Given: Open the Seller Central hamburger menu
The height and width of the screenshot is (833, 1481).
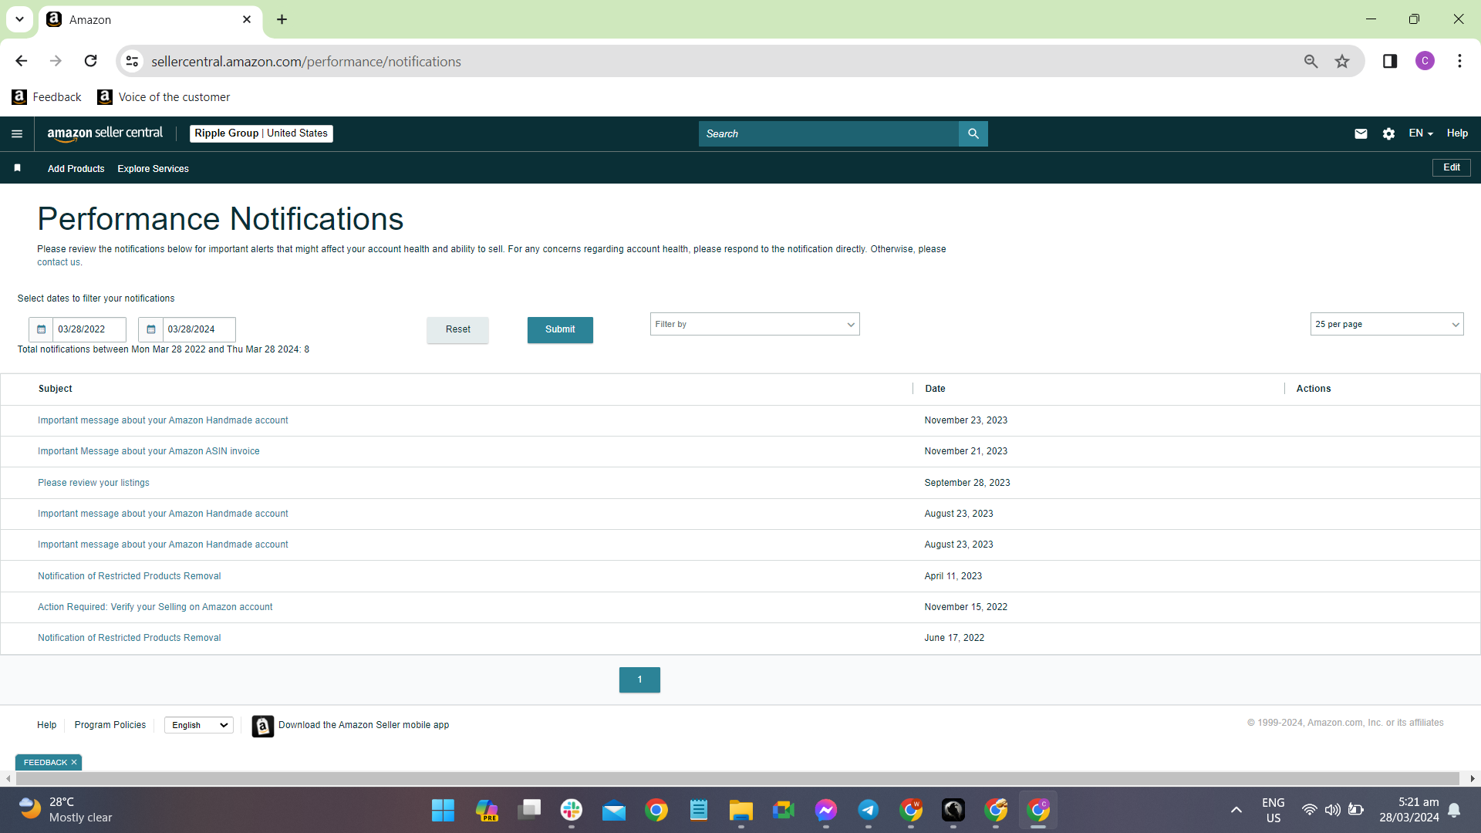Looking at the screenshot, I should [17, 133].
